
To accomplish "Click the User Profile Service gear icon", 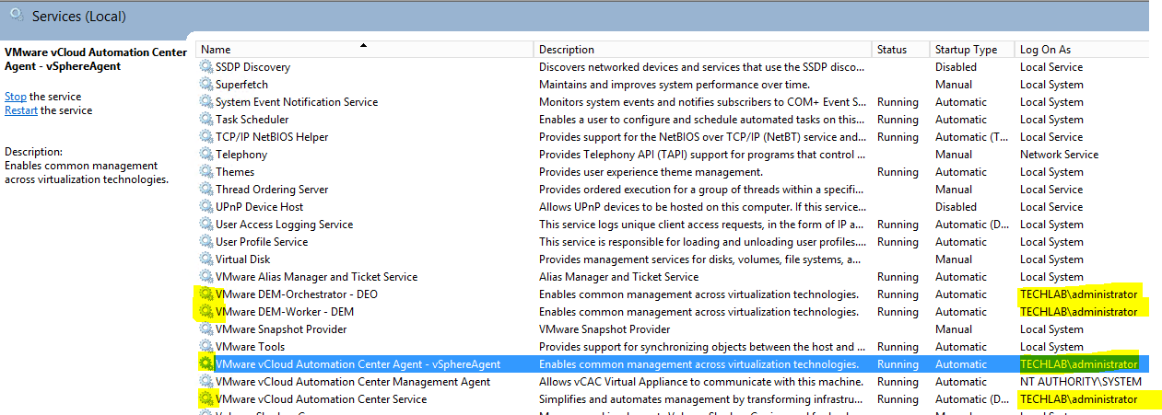I will pos(205,242).
